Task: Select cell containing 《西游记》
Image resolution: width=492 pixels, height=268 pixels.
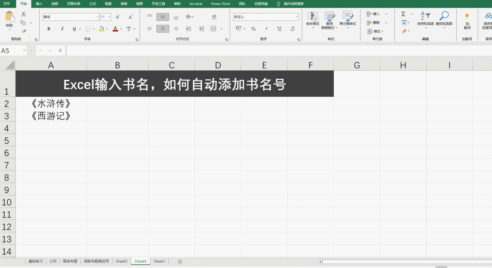Action: pos(51,116)
